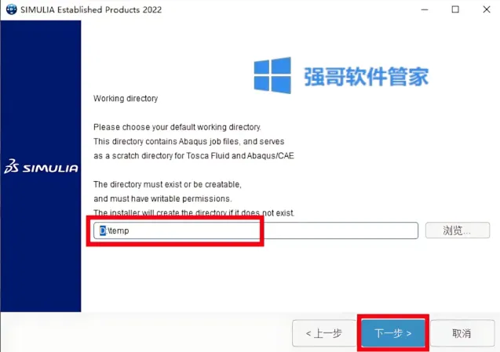Minimize the SIMULIA installer window
This screenshot has height=352, width=500.
tap(425, 9)
